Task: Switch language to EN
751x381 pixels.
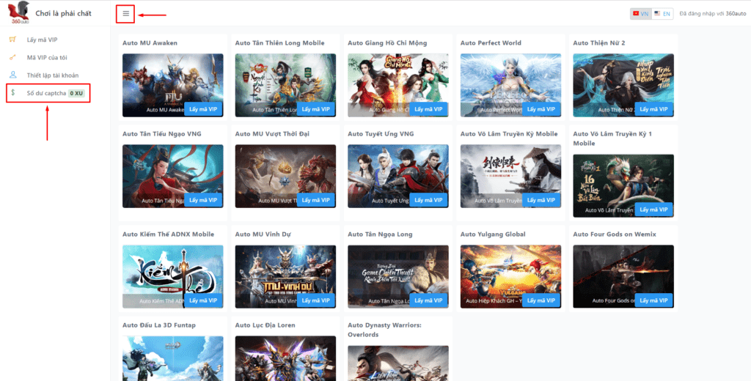Action: coord(662,14)
